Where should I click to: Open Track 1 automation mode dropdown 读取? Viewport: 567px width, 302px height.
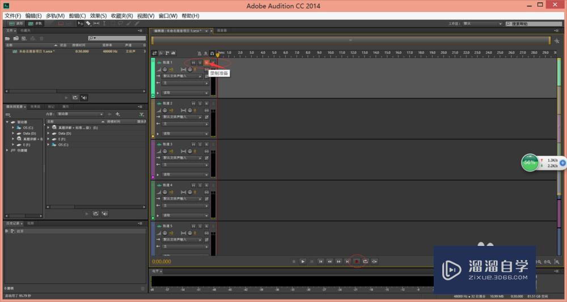(185, 93)
